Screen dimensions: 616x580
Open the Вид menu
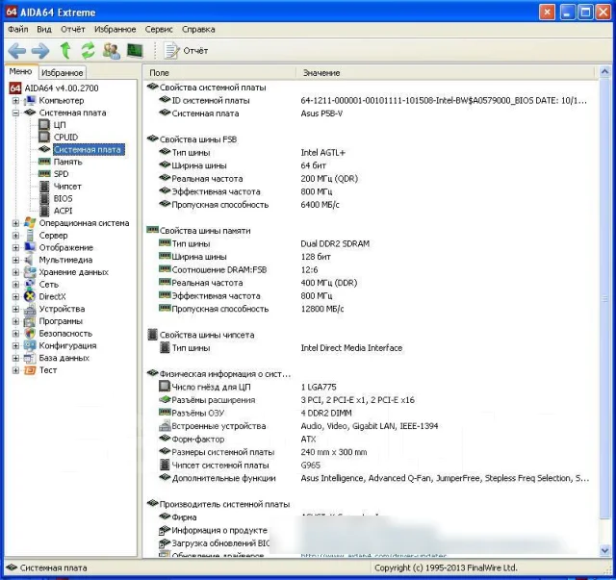[44, 30]
